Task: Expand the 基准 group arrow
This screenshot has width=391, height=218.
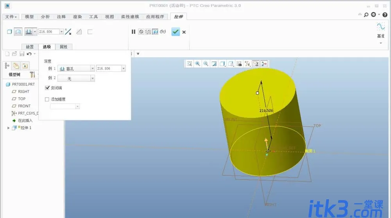Action: [381, 43]
